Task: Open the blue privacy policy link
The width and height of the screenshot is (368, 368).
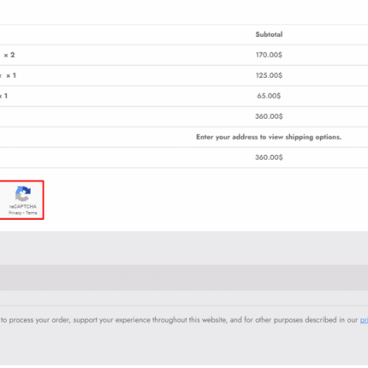Action: 364,320
